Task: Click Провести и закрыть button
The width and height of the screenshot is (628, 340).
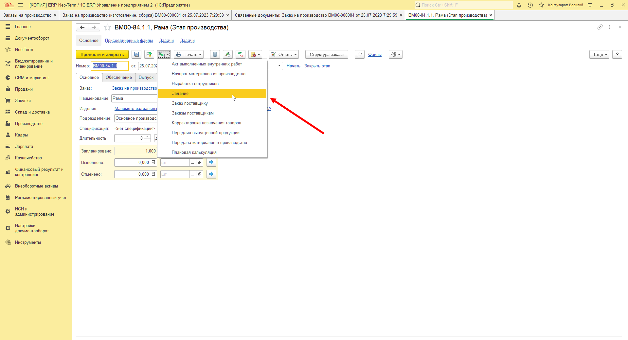Action: point(102,55)
